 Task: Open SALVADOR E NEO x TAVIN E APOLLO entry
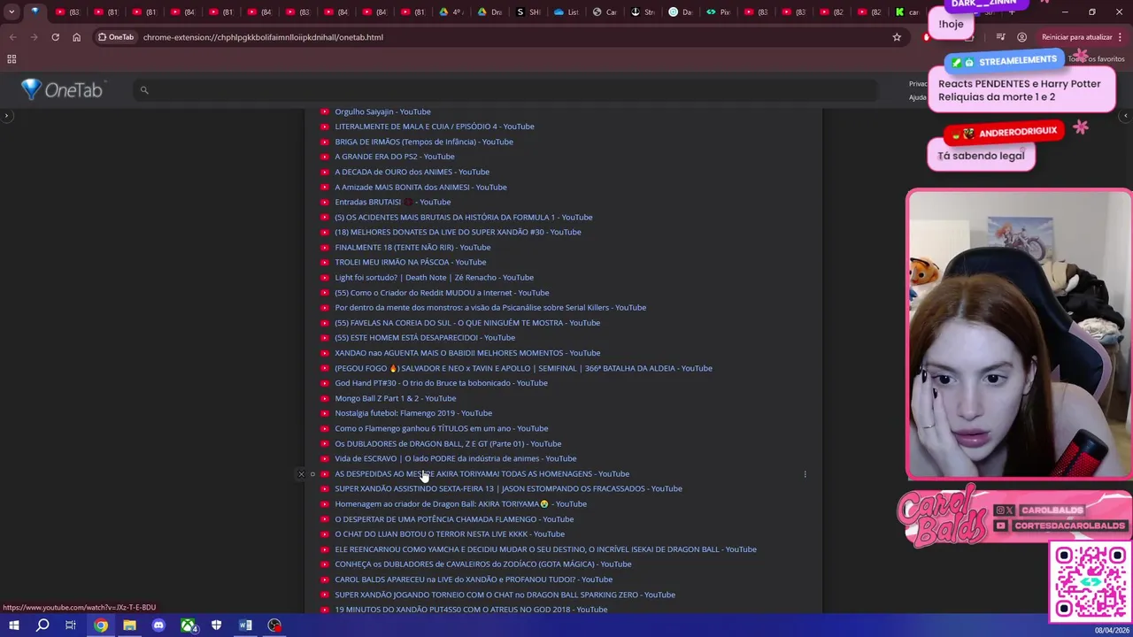click(x=523, y=368)
